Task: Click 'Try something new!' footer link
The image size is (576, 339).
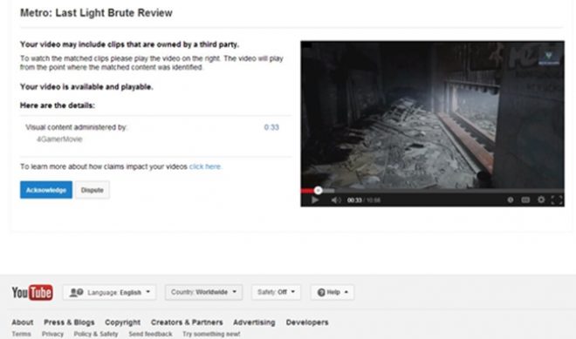Action: [x=211, y=334]
